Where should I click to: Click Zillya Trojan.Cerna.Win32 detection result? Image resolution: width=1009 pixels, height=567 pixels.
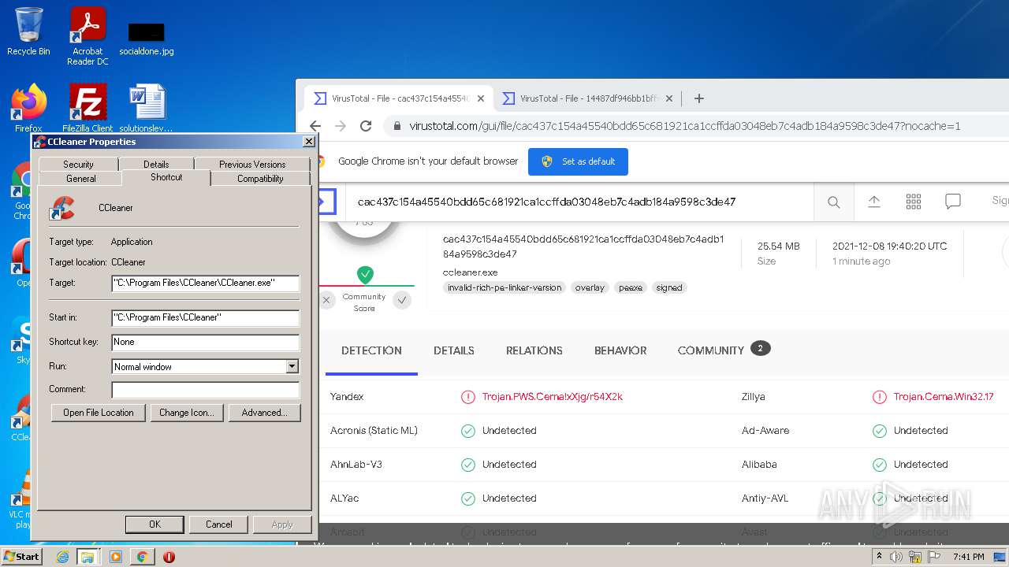[x=944, y=397]
